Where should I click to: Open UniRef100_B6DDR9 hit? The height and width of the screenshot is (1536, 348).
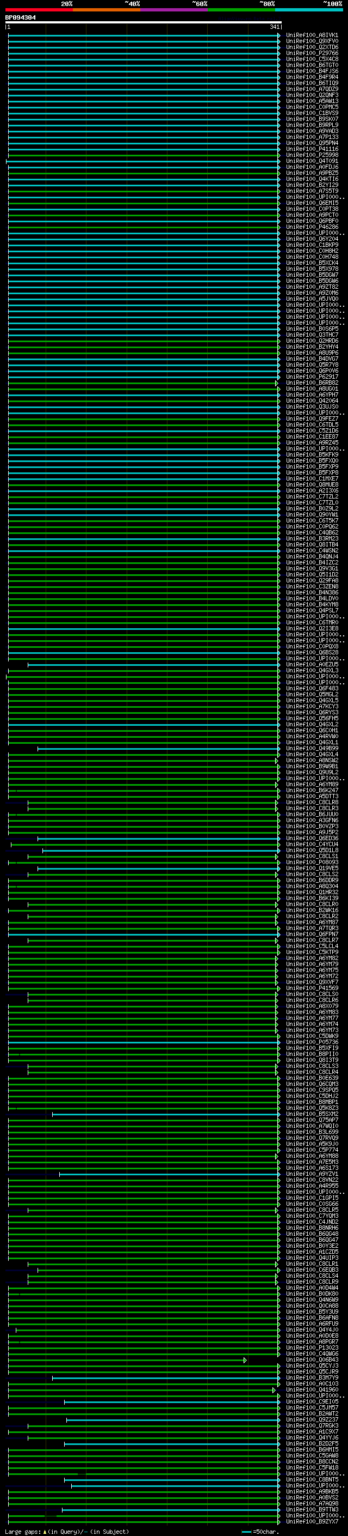click(312, 880)
